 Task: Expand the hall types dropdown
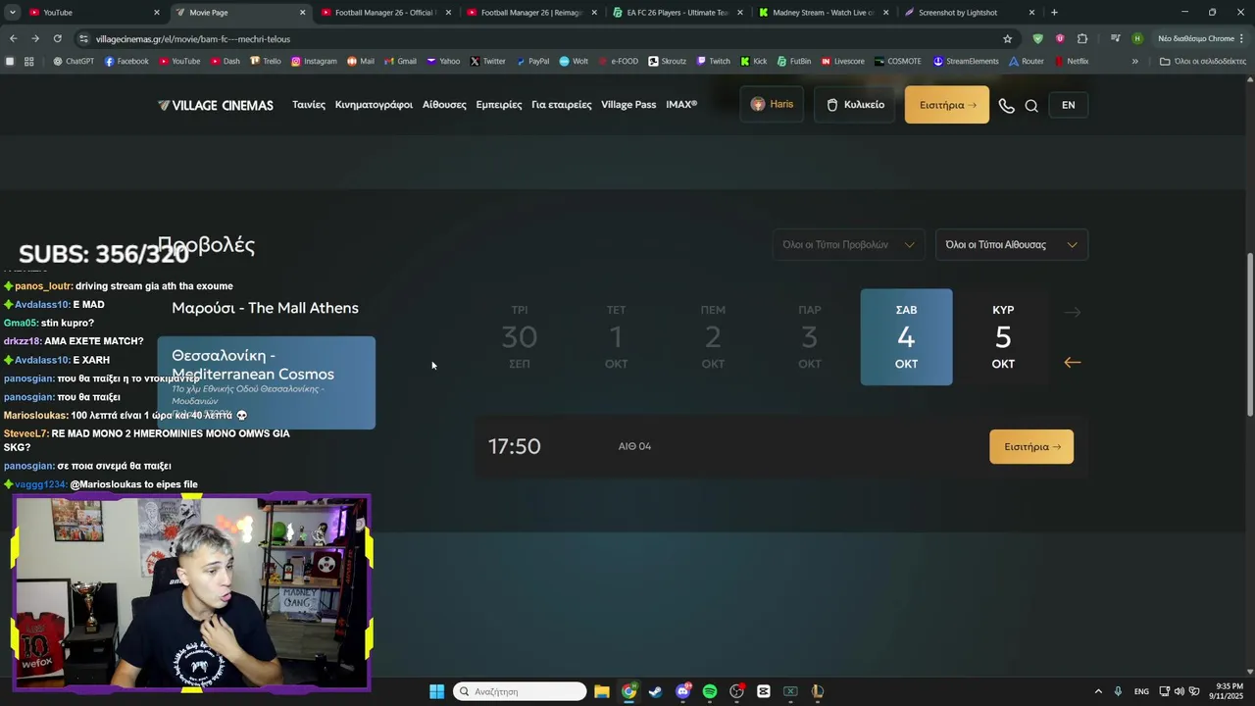coord(1012,244)
